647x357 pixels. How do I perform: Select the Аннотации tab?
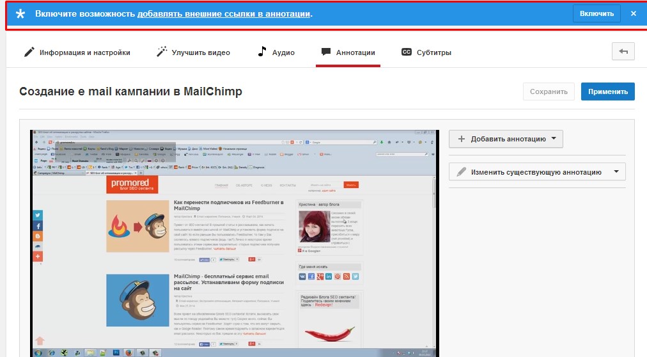[348, 52]
